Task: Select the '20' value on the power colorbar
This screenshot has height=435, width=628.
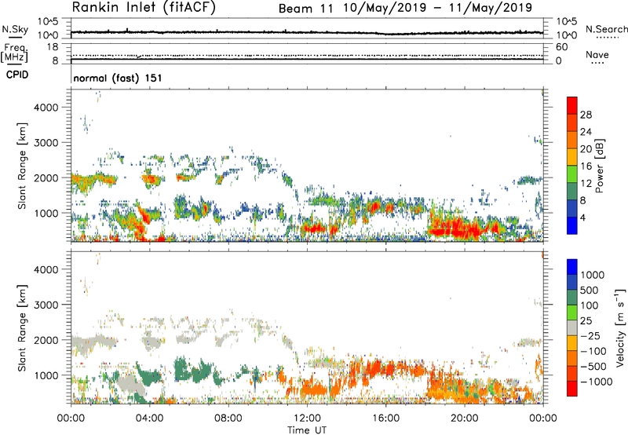Action: click(x=586, y=149)
